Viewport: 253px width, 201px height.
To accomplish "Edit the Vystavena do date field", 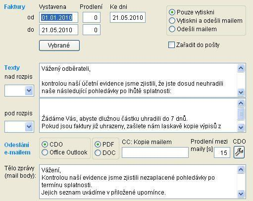I will tap(58, 30).
